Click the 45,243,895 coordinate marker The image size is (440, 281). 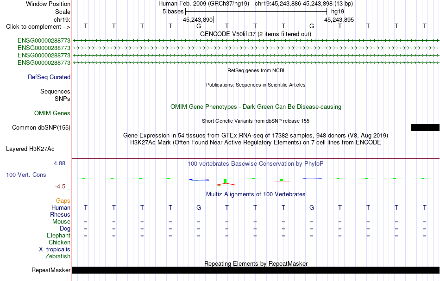click(x=339, y=19)
